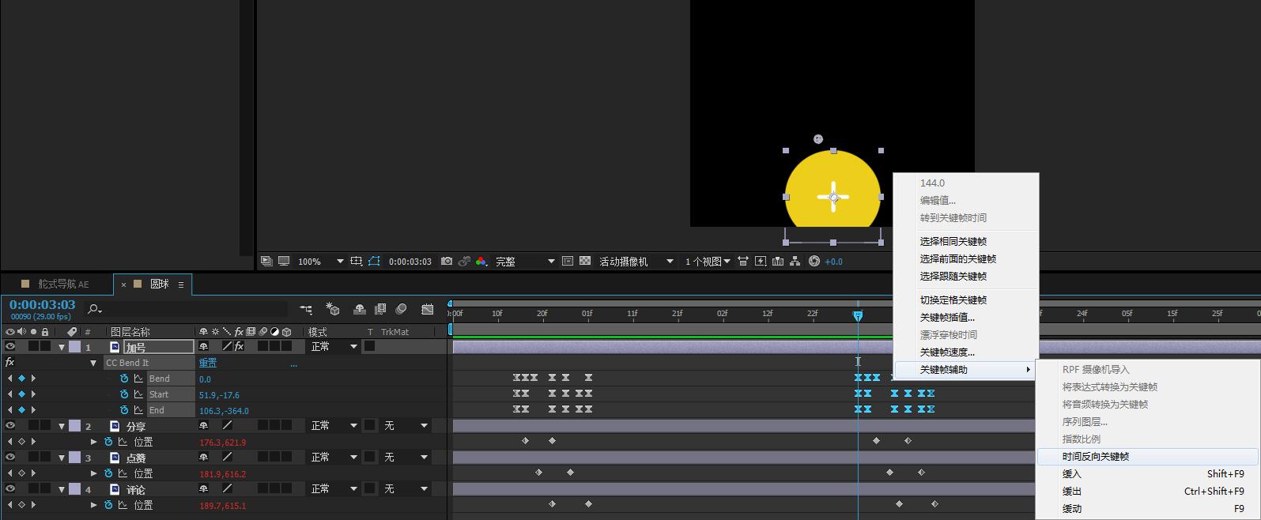This screenshot has height=520, width=1261.
Task: Open blend mode dropdown for 点赞 layer
Action: [334, 458]
